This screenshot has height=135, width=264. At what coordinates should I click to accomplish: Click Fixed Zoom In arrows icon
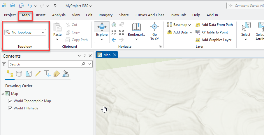[114, 32]
